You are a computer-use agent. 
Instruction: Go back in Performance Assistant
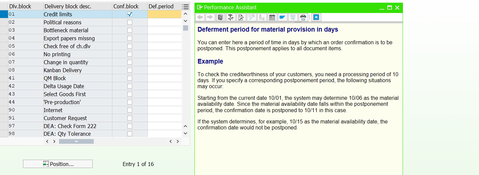200,17
